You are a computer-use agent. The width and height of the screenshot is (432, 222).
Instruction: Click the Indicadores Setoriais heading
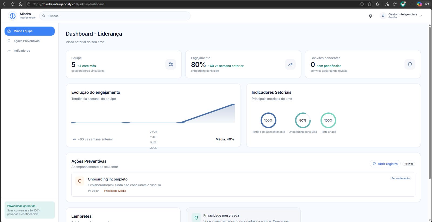point(271,92)
